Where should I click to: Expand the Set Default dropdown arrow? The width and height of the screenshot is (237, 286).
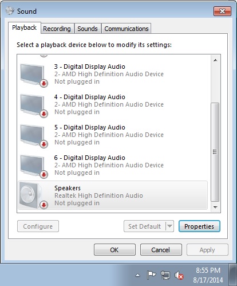coord(169,226)
